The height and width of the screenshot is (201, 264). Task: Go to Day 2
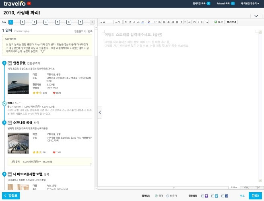coord(23,22)
